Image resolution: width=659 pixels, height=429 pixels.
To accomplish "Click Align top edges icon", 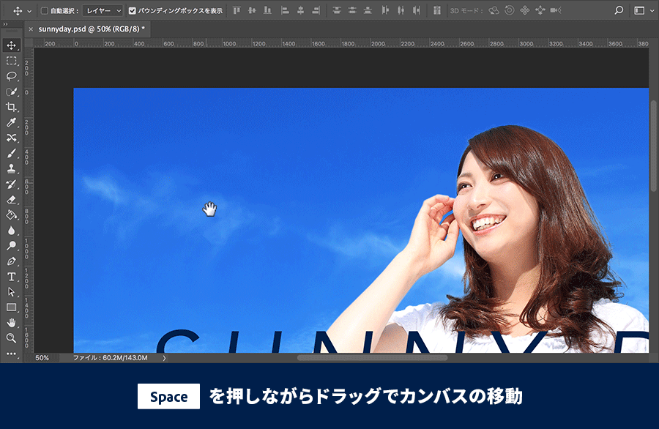I will 237,10.
